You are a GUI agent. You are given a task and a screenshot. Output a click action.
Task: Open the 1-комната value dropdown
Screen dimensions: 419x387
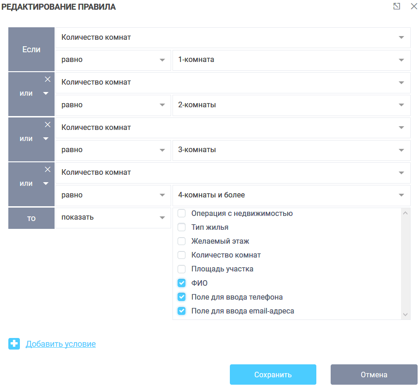coord(291,60)
